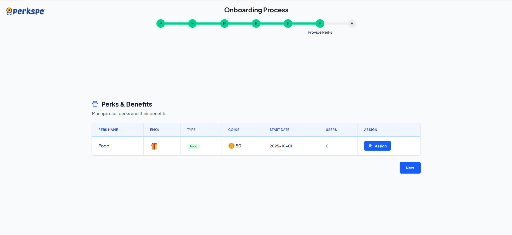Click the Coins column header
The height and width of the screenshot is (235, 512).
click(234, 130)
